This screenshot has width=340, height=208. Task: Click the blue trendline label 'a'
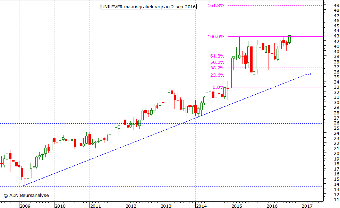[x=309, y=74]
